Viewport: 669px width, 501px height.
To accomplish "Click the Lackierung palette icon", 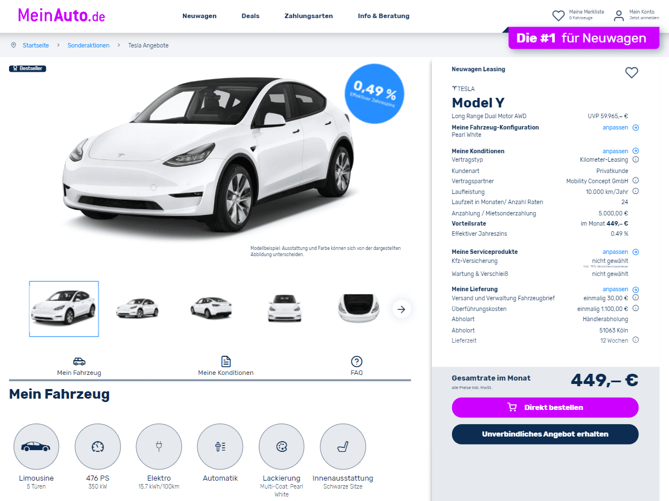I will [x=281, y=447].
